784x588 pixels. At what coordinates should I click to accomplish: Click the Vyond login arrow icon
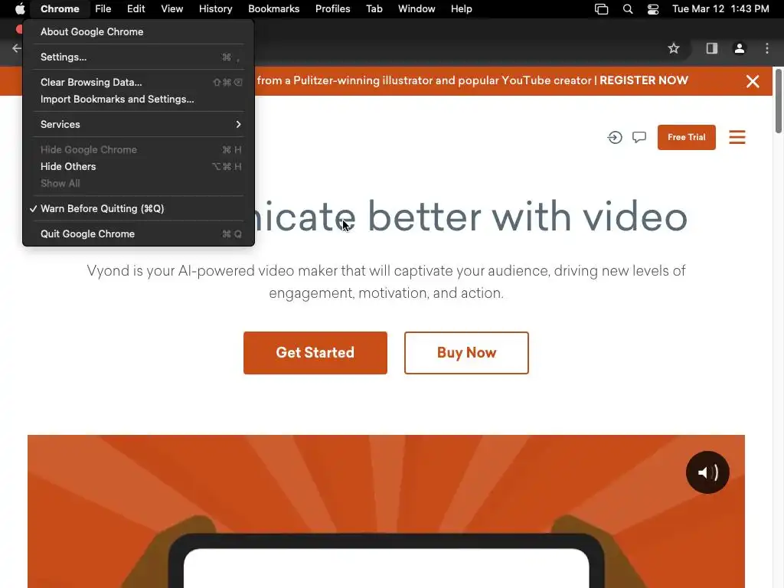615,137
